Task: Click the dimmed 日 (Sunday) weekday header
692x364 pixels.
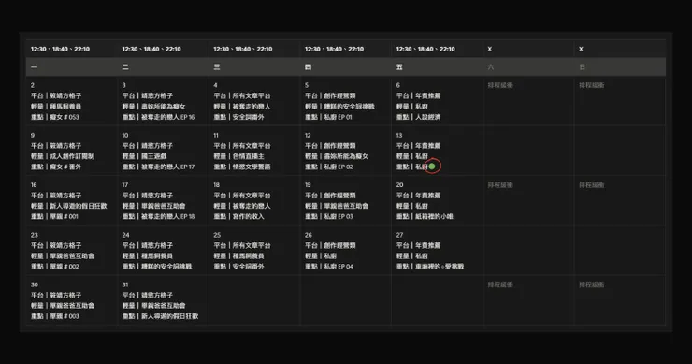Action: tap(582, 67)
